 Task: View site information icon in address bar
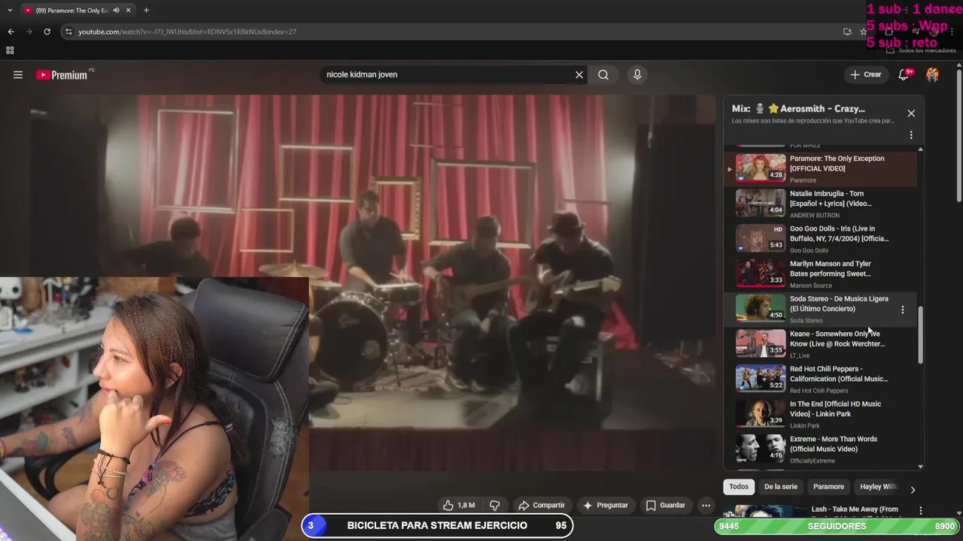pyautogui.click(x=68, y=32)
